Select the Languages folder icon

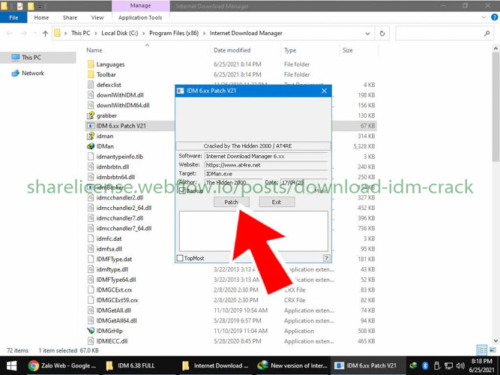[91, 64]
